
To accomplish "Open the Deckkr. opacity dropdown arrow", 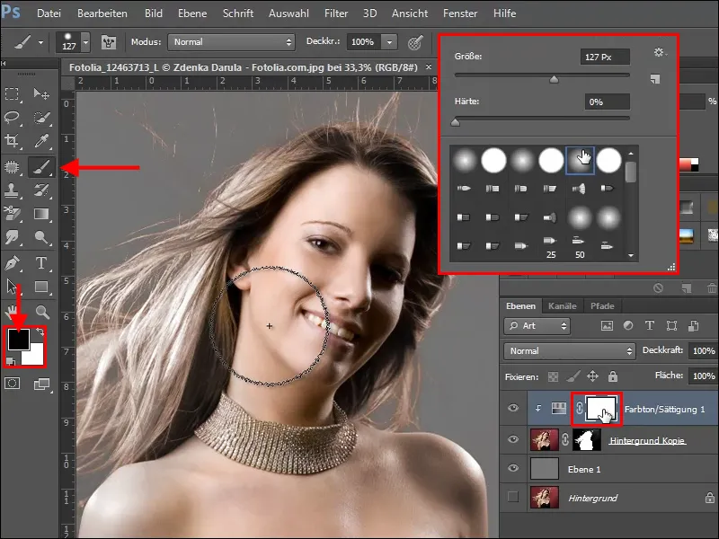I will tap(389, 42).
